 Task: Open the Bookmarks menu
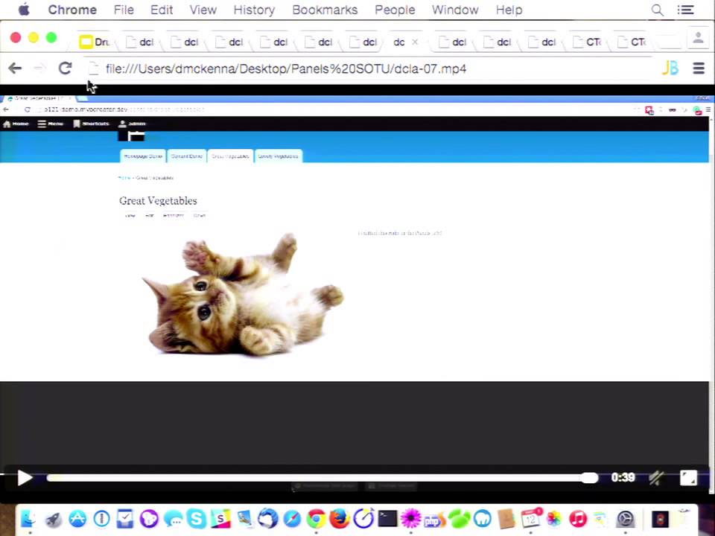point(325,10)
